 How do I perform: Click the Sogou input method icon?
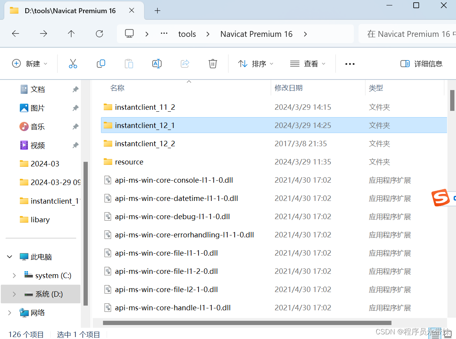click(440, 197)
